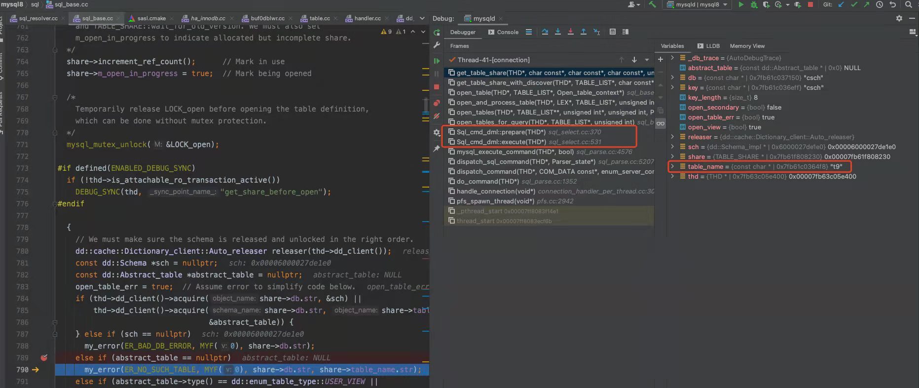Rerun mysqld using the green rerun icon

click(x=437, y=33)
